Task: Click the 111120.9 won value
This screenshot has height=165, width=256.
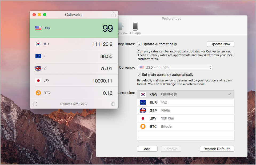Action: pos(102,44)
